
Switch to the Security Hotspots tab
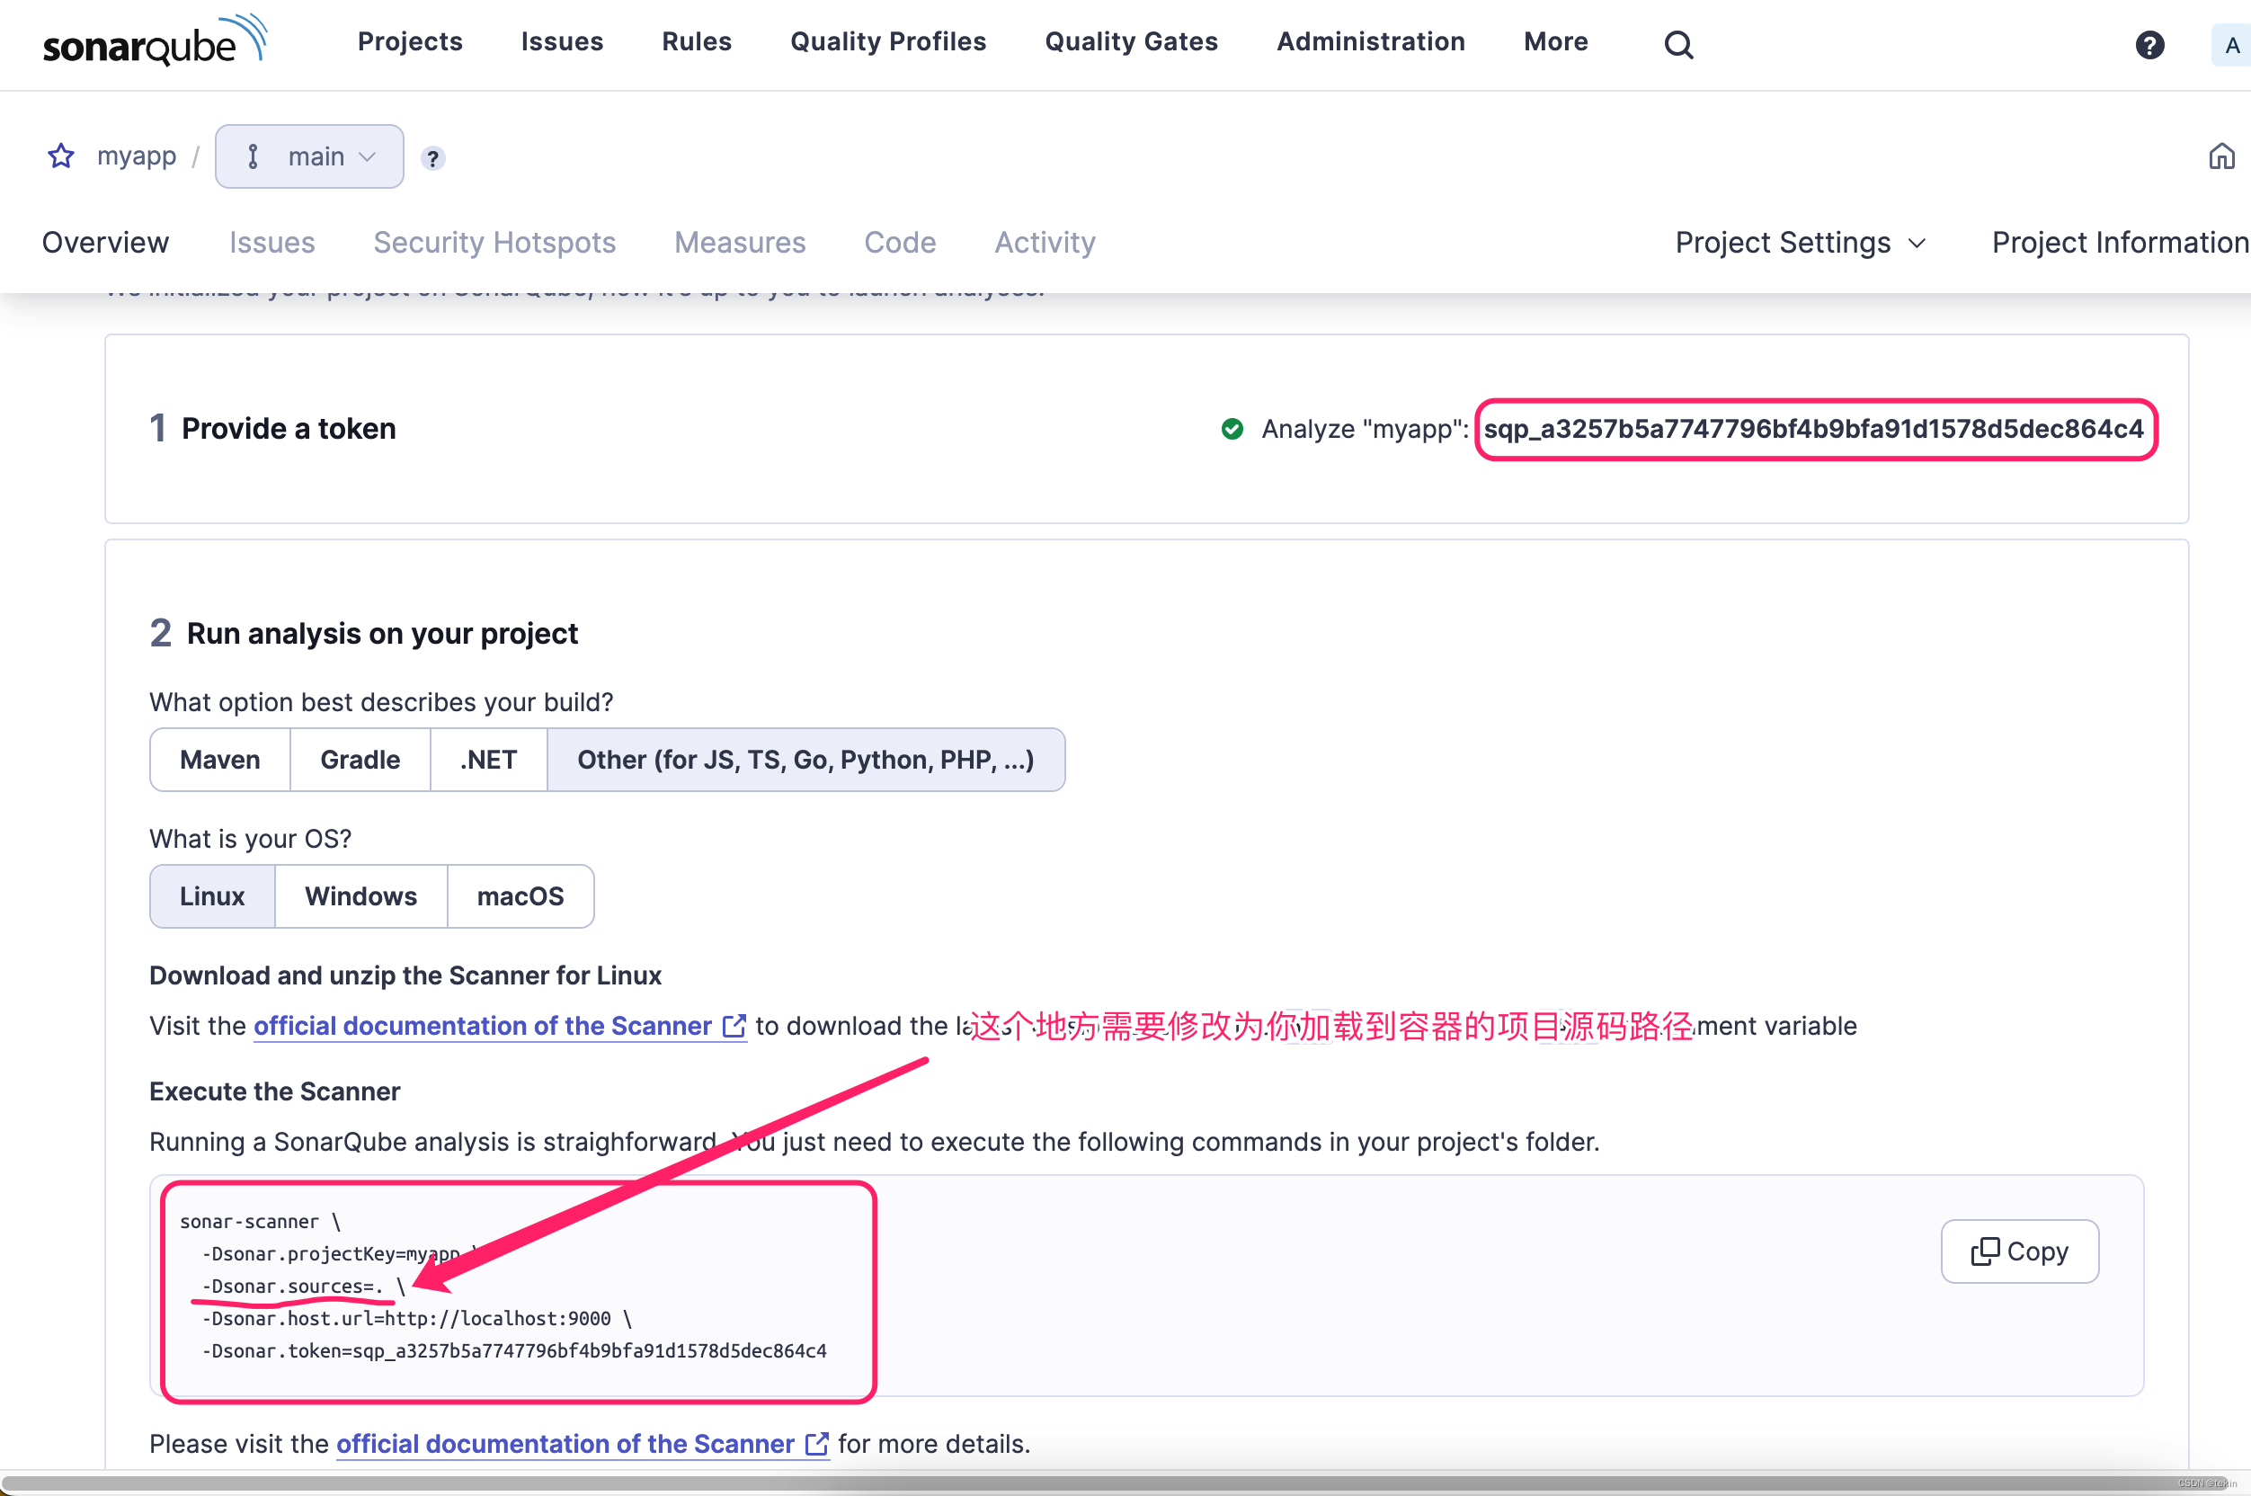pos(495,243)
